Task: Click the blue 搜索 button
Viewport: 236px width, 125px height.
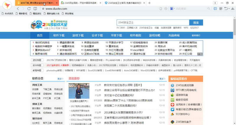Action: (x=196, y=23)
